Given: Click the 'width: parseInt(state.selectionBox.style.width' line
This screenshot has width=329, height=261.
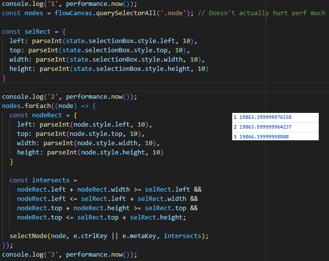Looking at the screenshot, I should [107, 59].
